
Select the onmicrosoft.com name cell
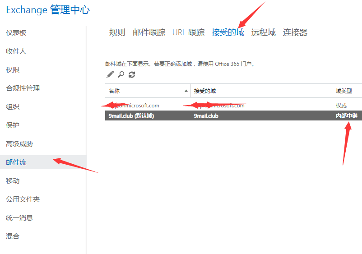point(134,106)
